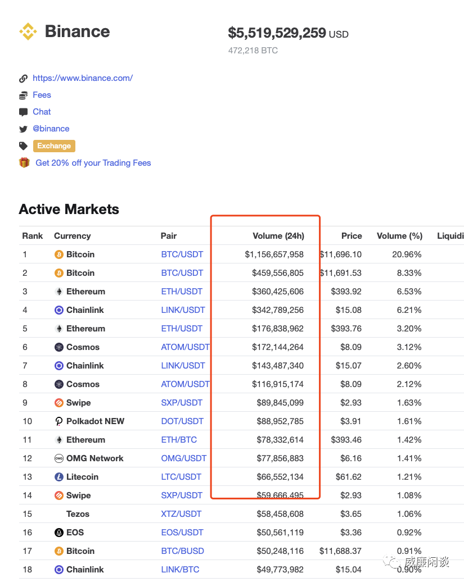Click the Chainlink icon in rank 18 row
Screen dimensions: 464x582
[x=58, y=570]
